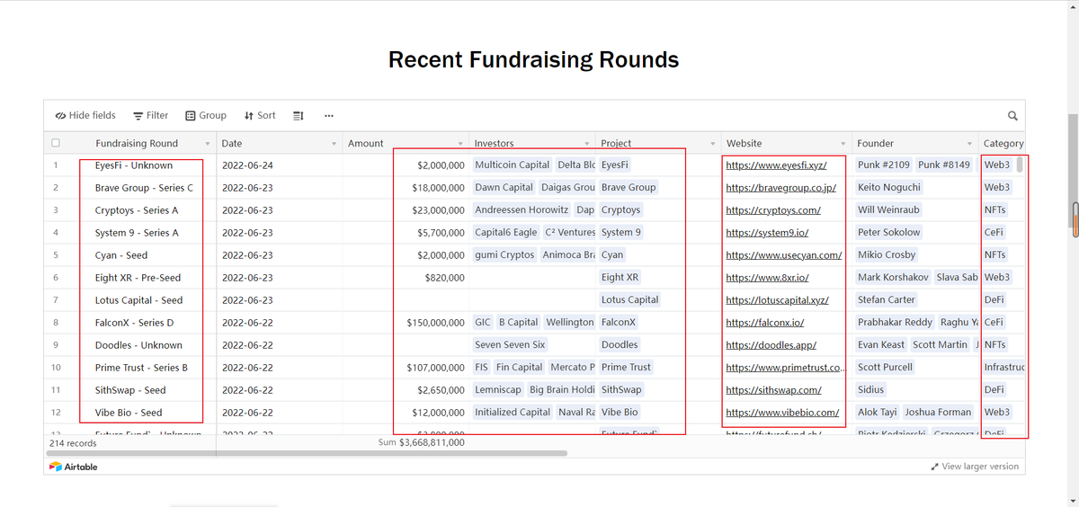
Task: Open the Sort option
Action: pos(260,115)
